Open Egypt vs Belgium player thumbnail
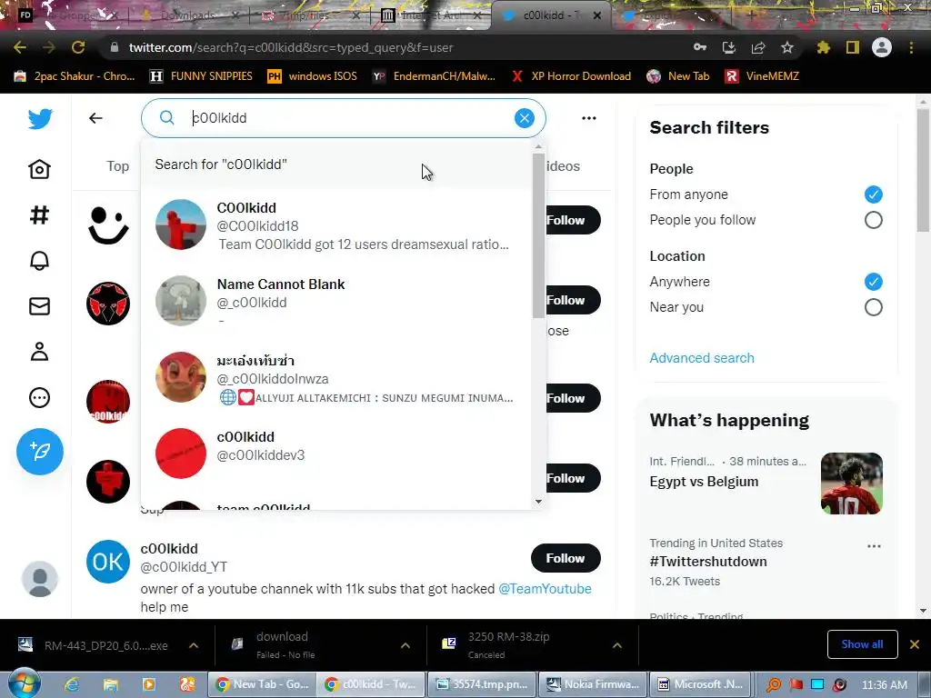Screen dimensions: 931x698 tap(852, 484)
